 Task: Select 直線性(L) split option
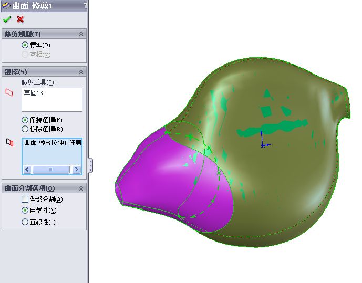[x=25, y=222]
